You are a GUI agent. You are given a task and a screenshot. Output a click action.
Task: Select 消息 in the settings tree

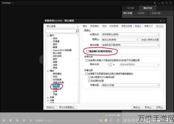(55, 65)
